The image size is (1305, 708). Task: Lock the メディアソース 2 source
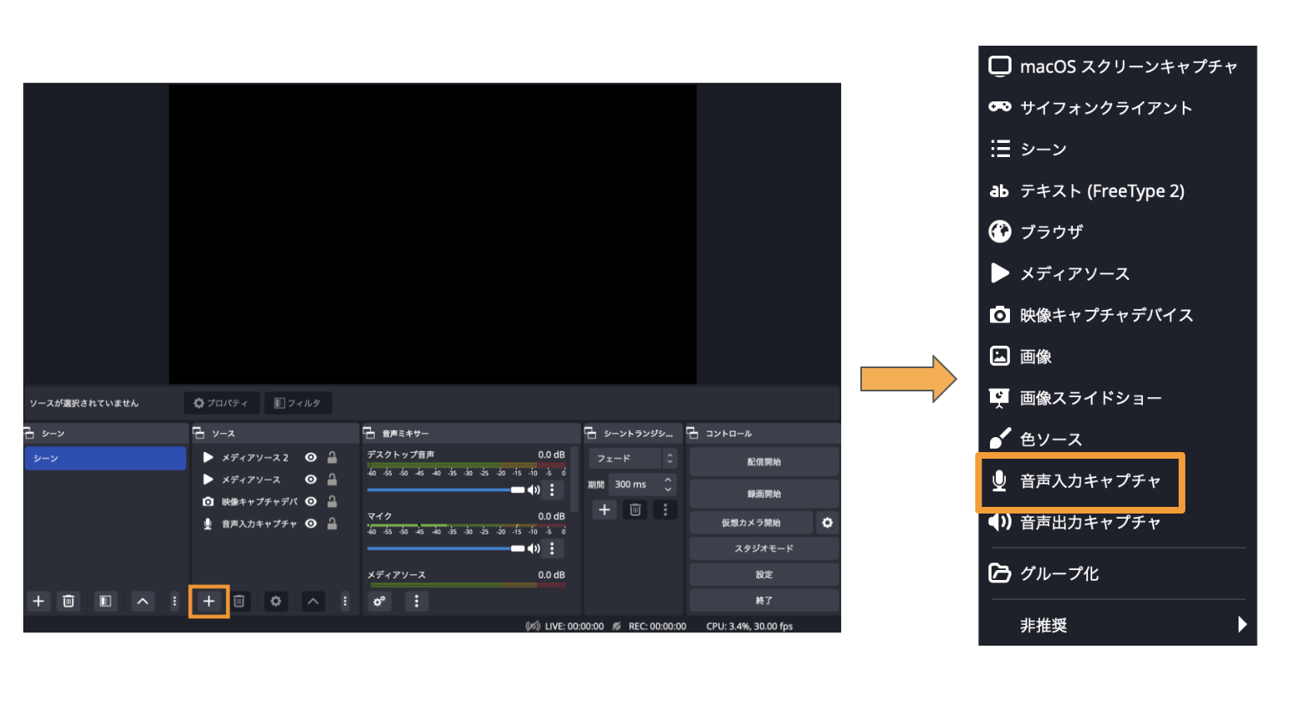point(332,457)
